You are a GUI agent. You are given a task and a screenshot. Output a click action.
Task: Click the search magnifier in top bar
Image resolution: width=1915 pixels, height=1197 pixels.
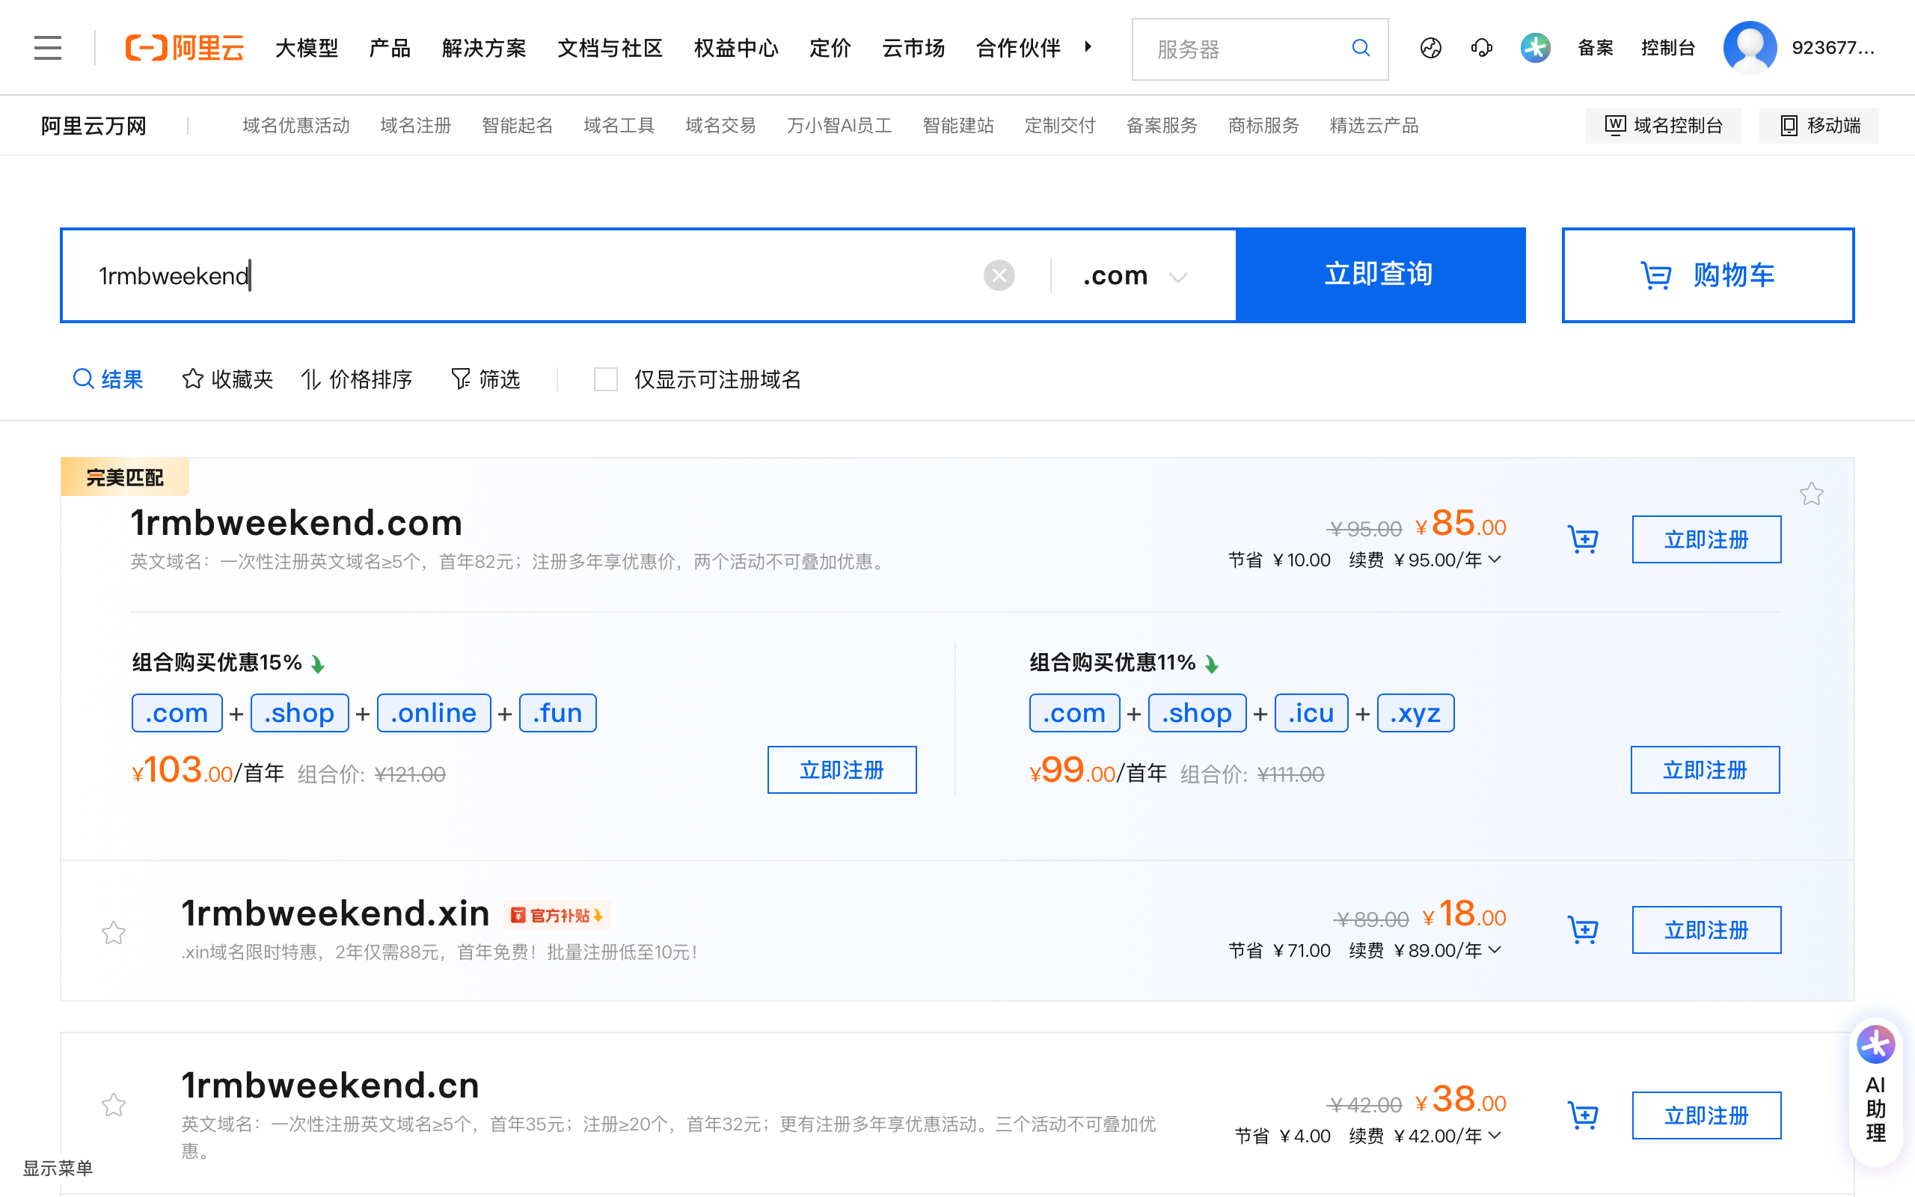point(1360,49)
